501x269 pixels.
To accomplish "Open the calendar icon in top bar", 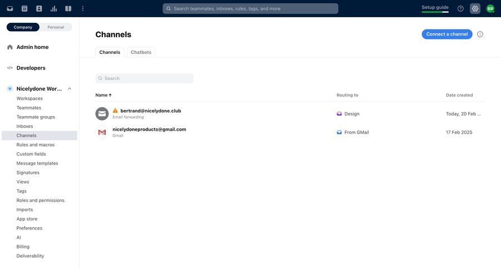I will [x=24, y=9].
